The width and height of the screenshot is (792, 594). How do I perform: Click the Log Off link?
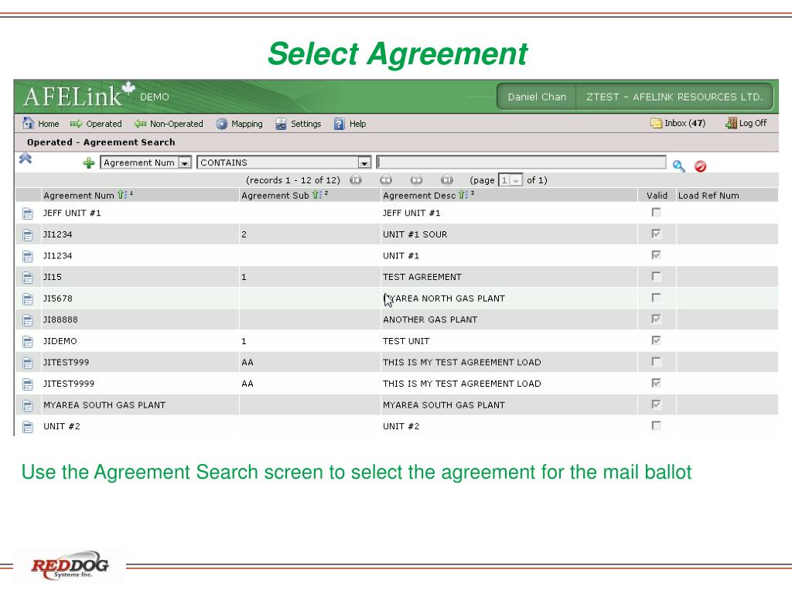[746, 123]
